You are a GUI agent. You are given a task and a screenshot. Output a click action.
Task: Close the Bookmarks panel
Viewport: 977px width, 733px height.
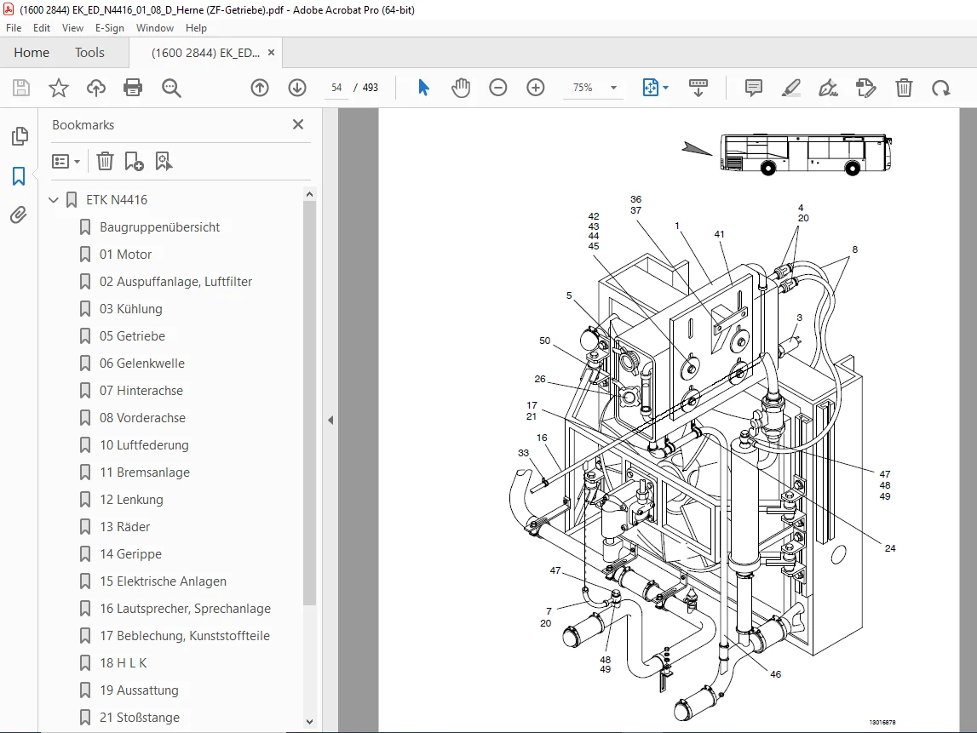click(298, 124)
